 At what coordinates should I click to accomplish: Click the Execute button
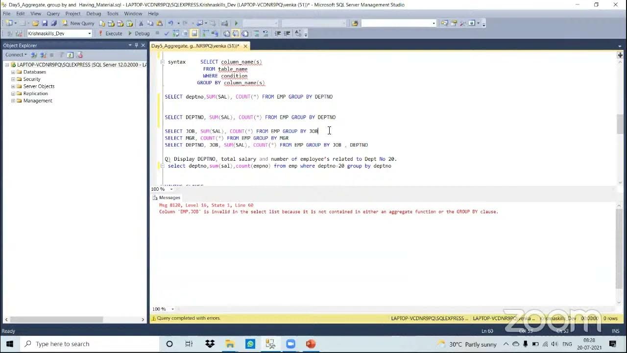pyautogui.click(x=110, y=33)
